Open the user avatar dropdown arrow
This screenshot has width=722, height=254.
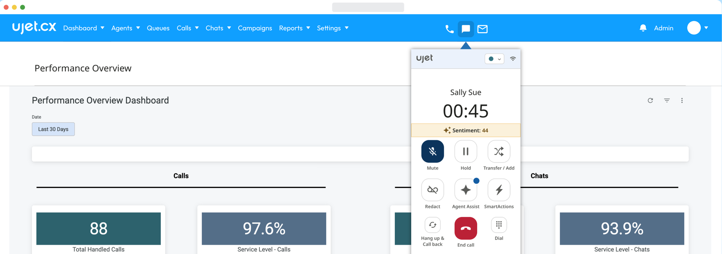coord(706,28)
